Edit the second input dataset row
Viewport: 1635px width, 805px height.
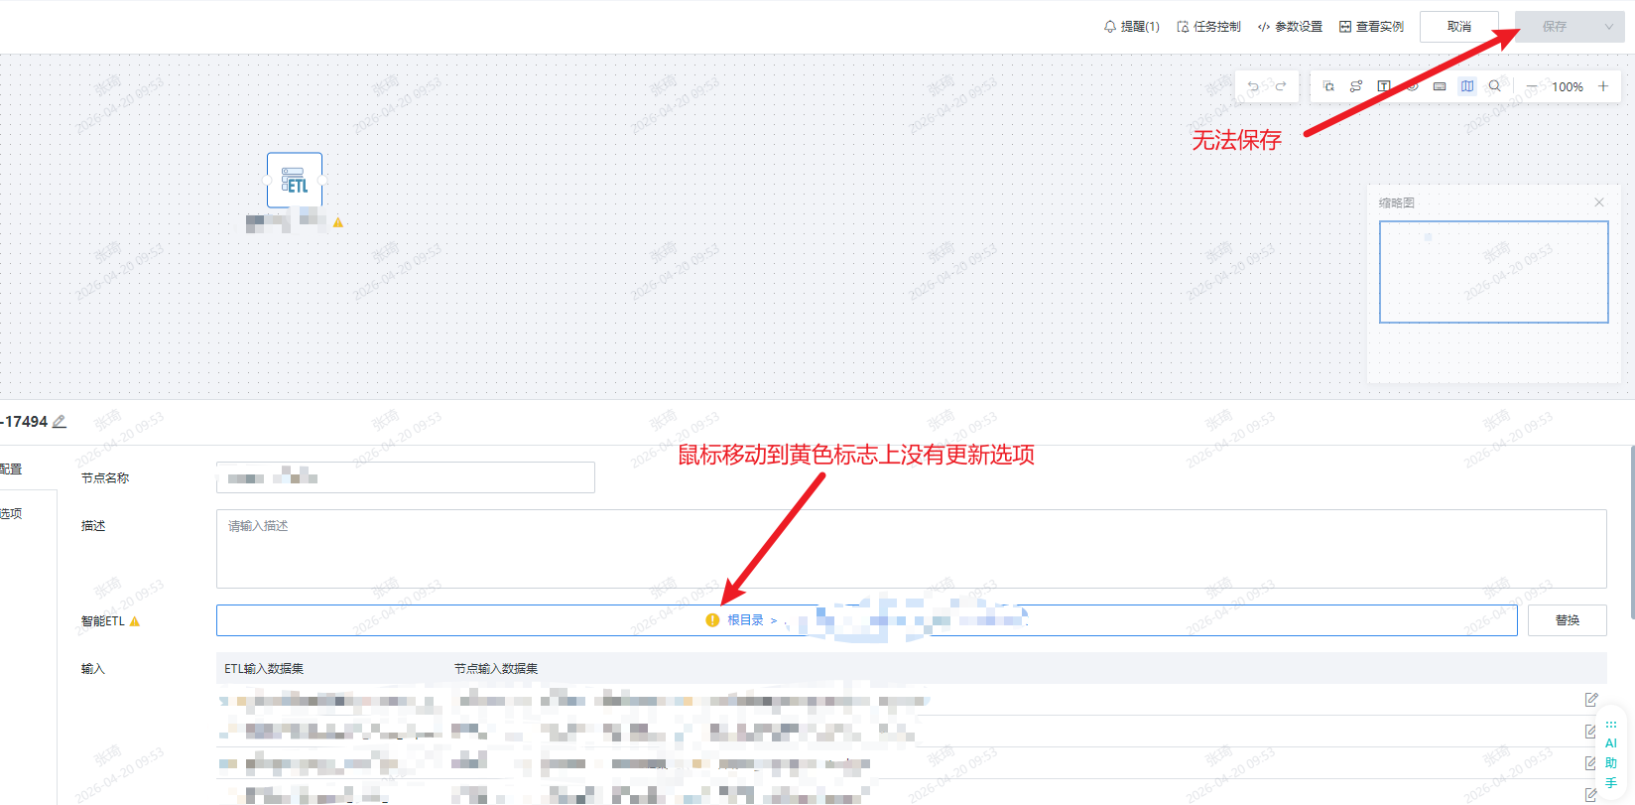[x=1591, y=732]
